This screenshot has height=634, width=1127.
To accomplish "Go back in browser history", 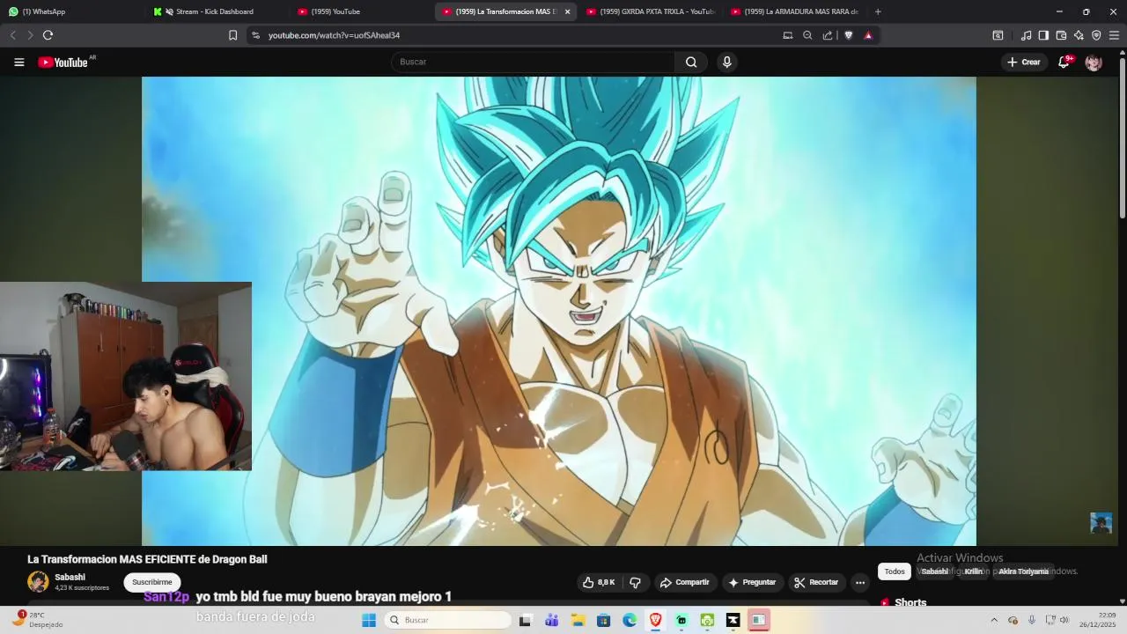I will (12, 35).
